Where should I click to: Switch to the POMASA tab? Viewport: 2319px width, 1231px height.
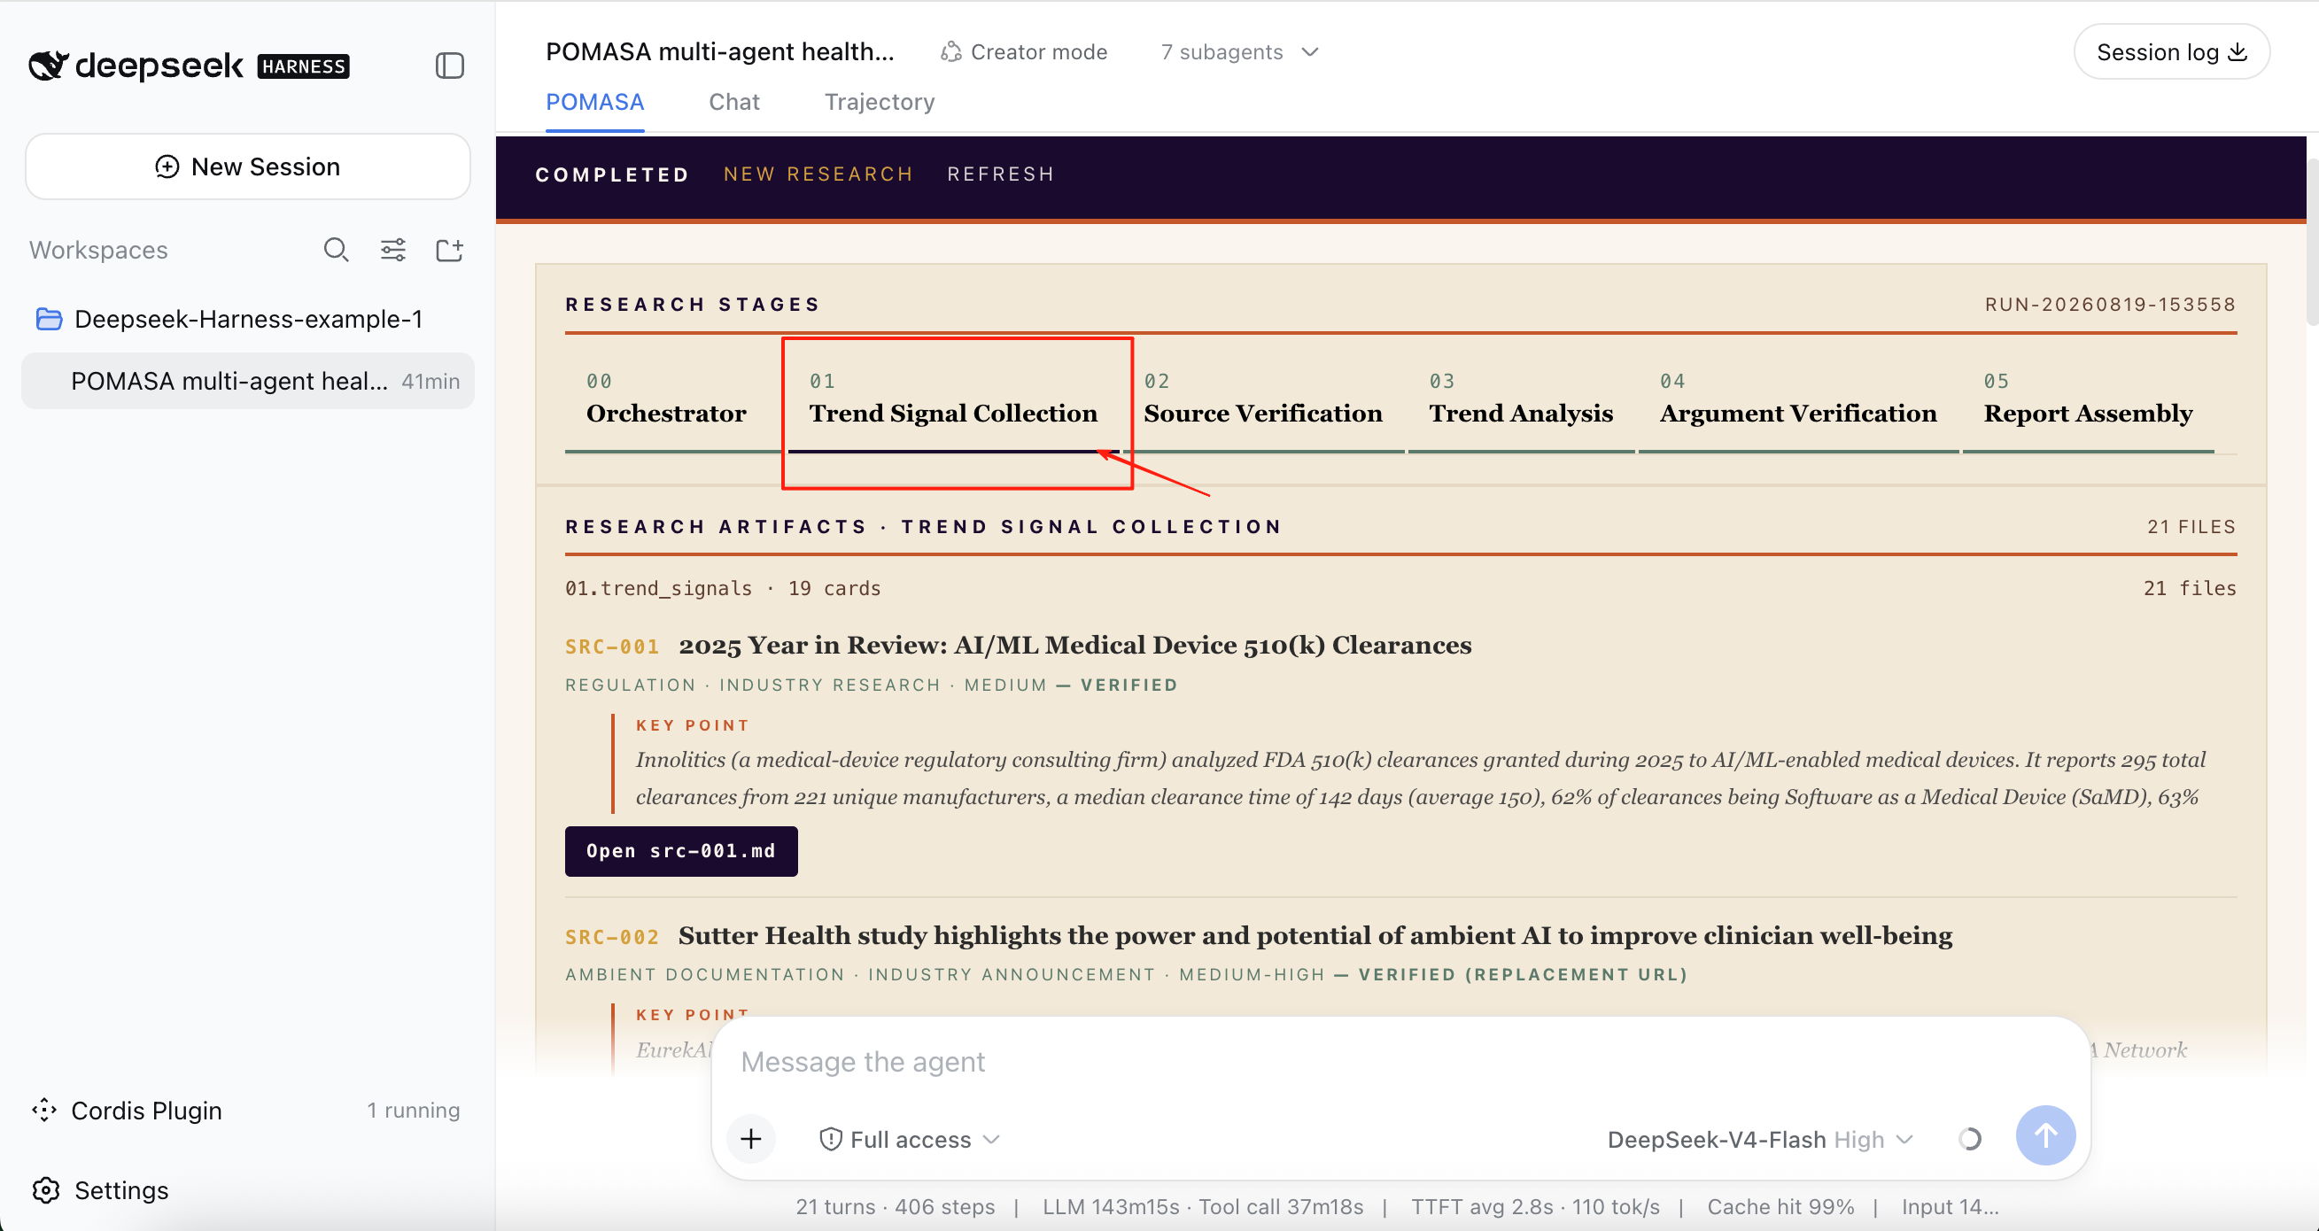coord(594,102)
